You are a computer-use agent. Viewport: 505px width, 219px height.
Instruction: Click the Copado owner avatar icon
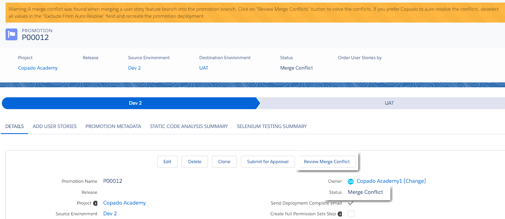(x=351, y=181)
